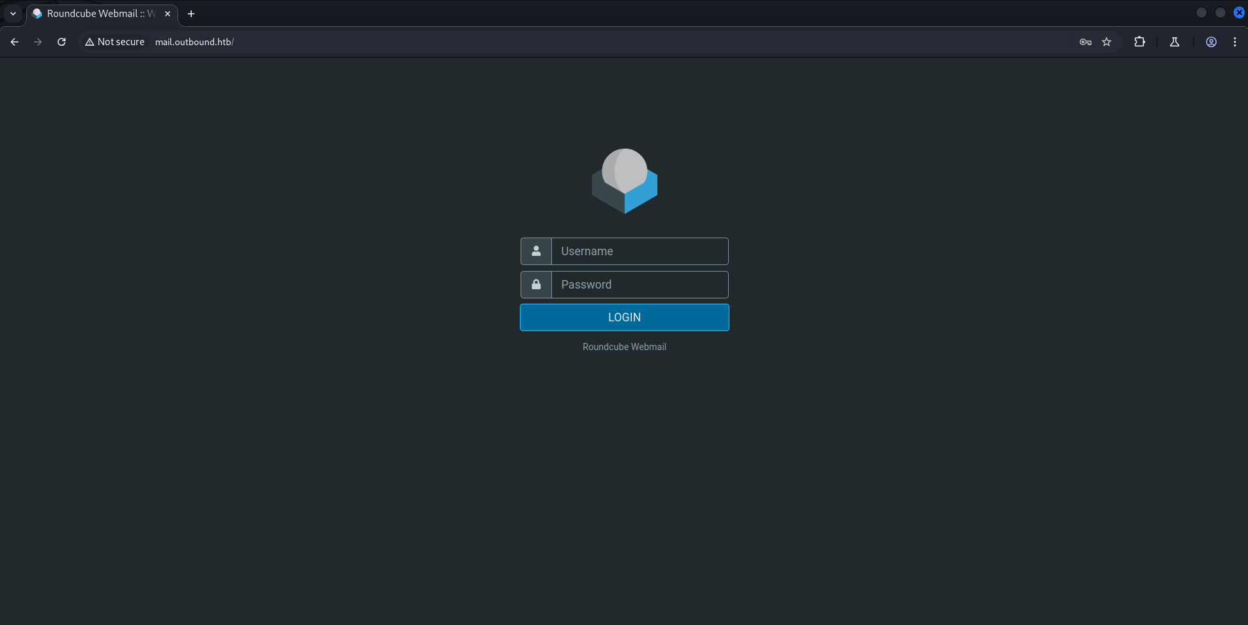Viewport: 1248px width, 625px height.
Task: Focus the Password input field
Action: (640, 285)
